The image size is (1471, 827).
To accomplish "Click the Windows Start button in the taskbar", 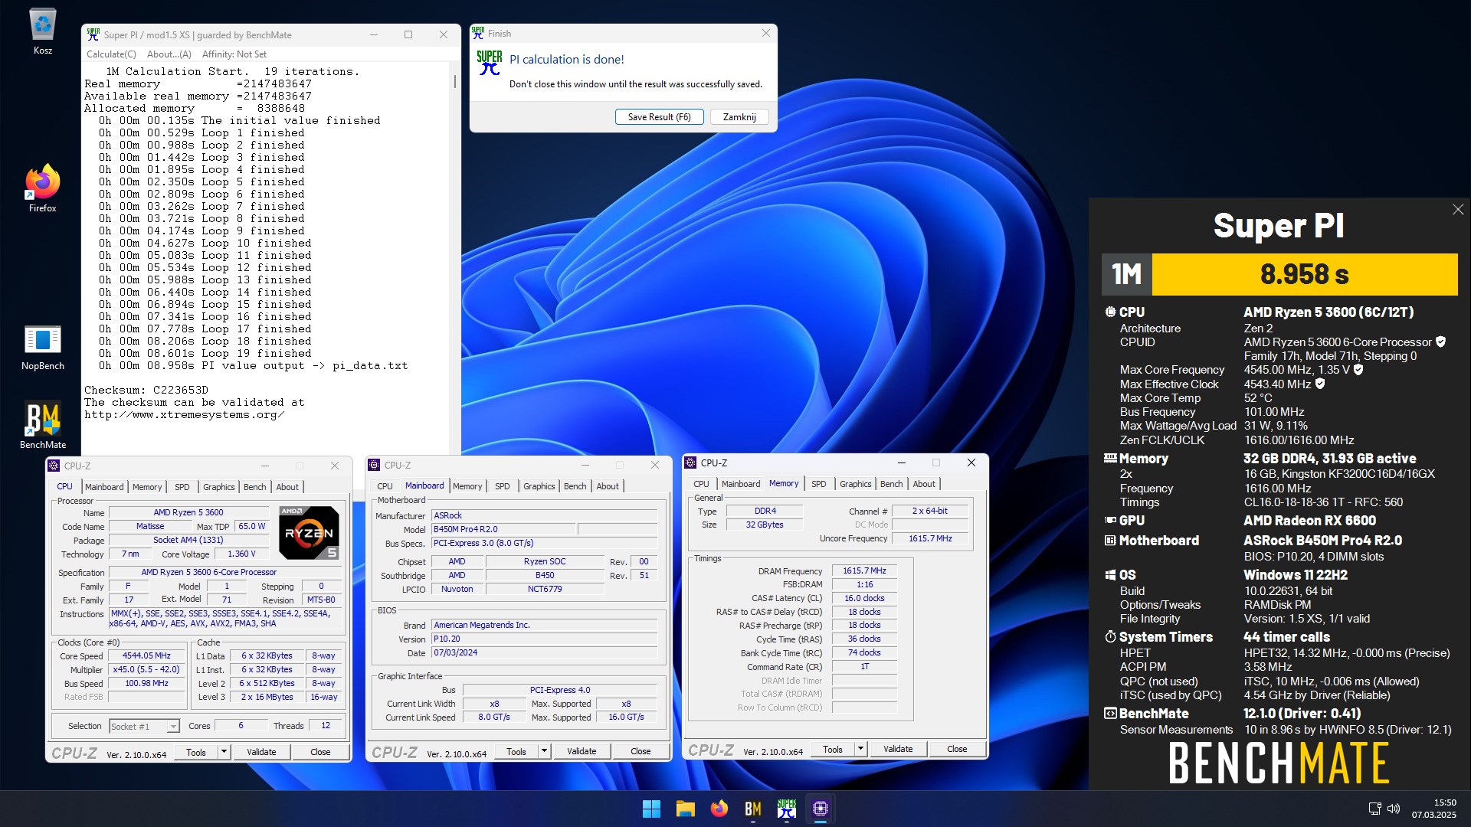I will point(651,809).
